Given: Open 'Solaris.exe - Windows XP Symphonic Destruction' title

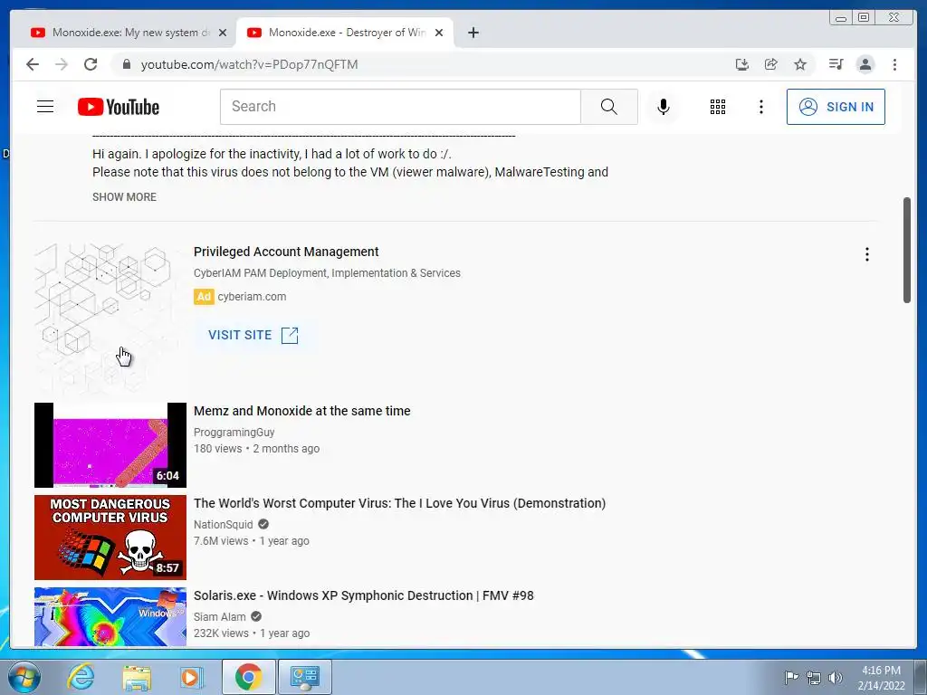Looking at the screenshot, I should pyautogui.click(x=364, y=595).
